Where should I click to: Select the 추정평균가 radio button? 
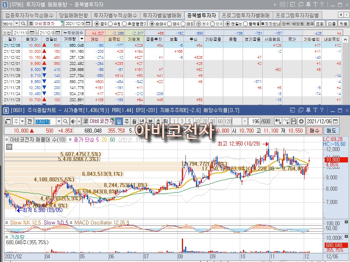pos(124,23)
